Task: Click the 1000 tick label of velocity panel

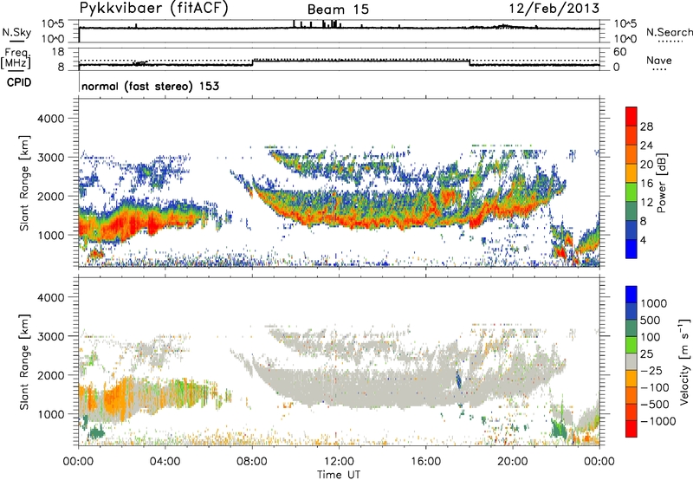Action: pos(51,414)
